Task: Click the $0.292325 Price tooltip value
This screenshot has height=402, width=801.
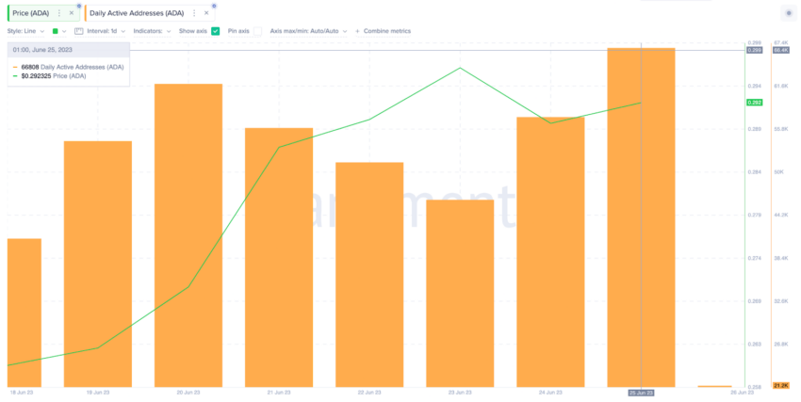Action: [x=36, y=76]
